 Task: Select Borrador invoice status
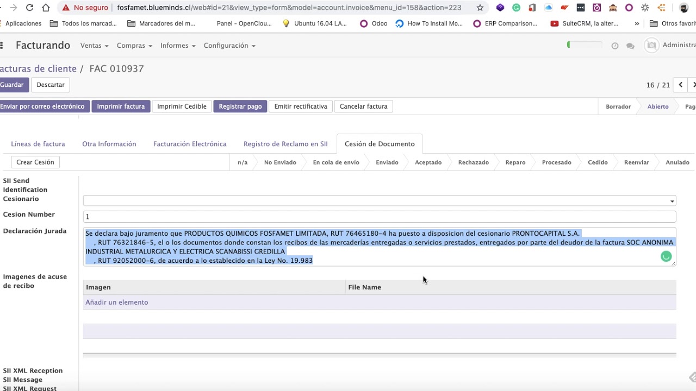618,106
